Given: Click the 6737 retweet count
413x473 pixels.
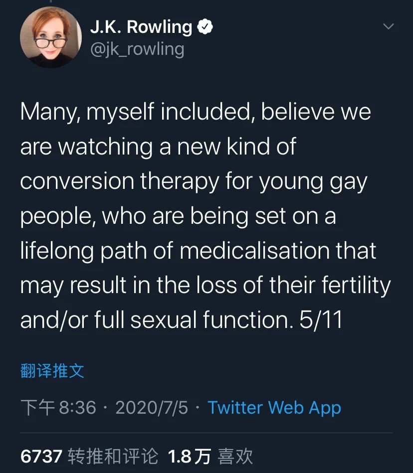Looking at the screenshot, I should click(41, 456).
